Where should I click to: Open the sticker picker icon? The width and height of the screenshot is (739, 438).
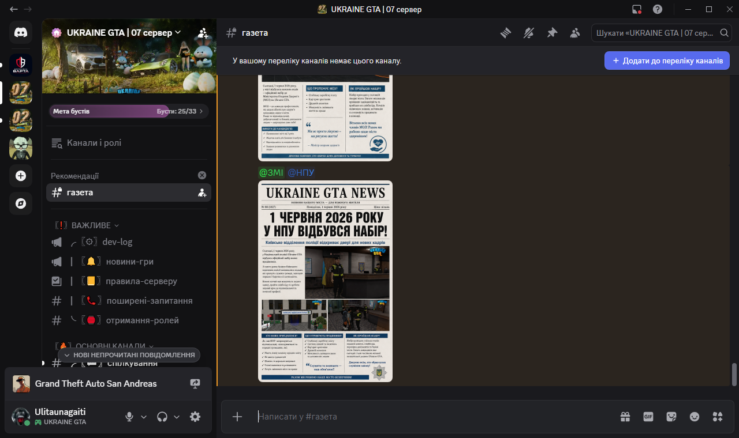tap(671, 417)
